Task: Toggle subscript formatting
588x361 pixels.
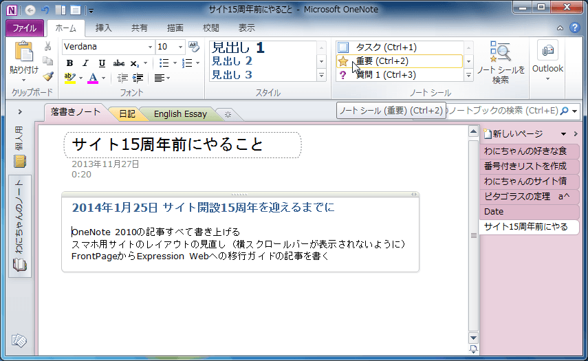Action: click(135, 63)
